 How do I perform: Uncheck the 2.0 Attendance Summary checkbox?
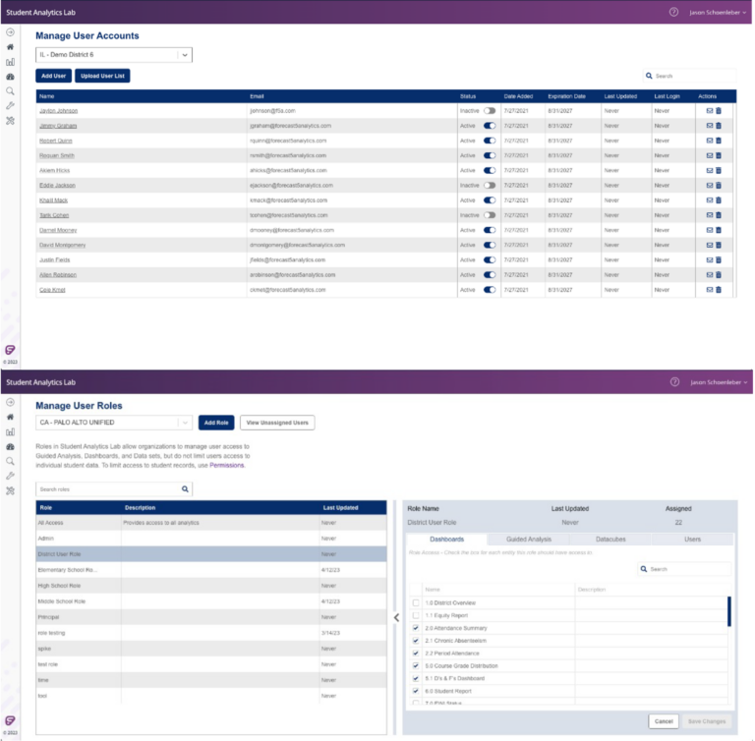(x=416, y=628)
